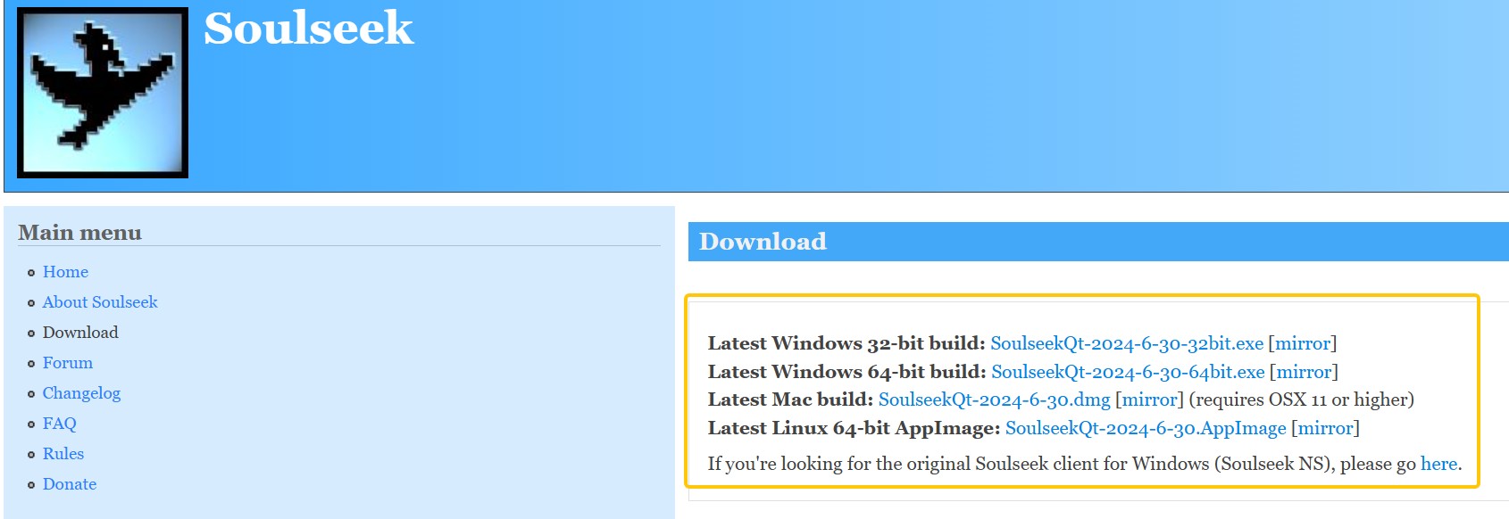Image resolution: width=1509 pixels, height=519 pixels.
Task: Click '(requires OSX 11 or higher)' note
Action: [x=1302, y=400]
